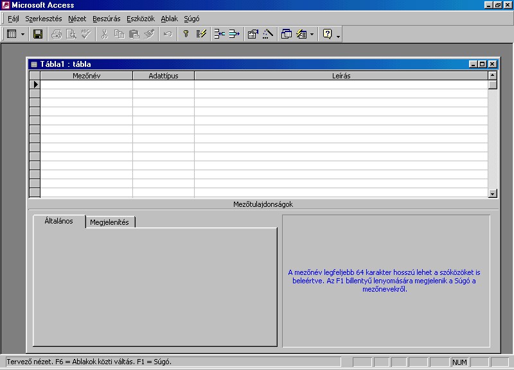Viewport: 514px width, 370px height.
Task: Open the Database Window icon
Action: click(287, 34)
